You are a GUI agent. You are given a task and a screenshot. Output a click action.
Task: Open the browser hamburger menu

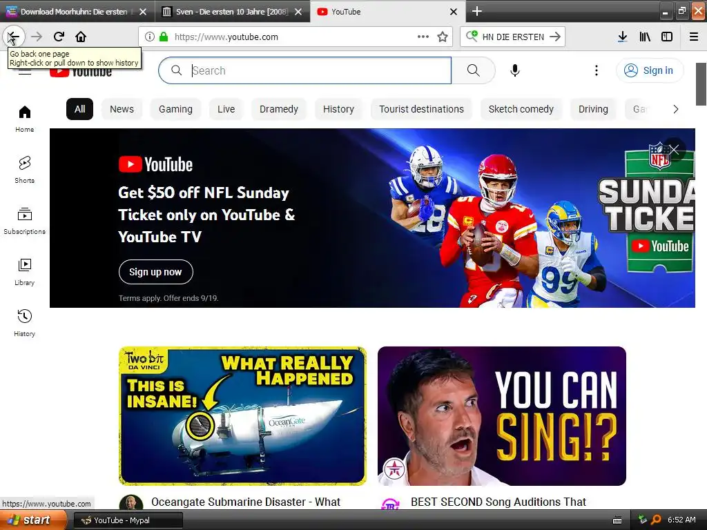[694, 37]
